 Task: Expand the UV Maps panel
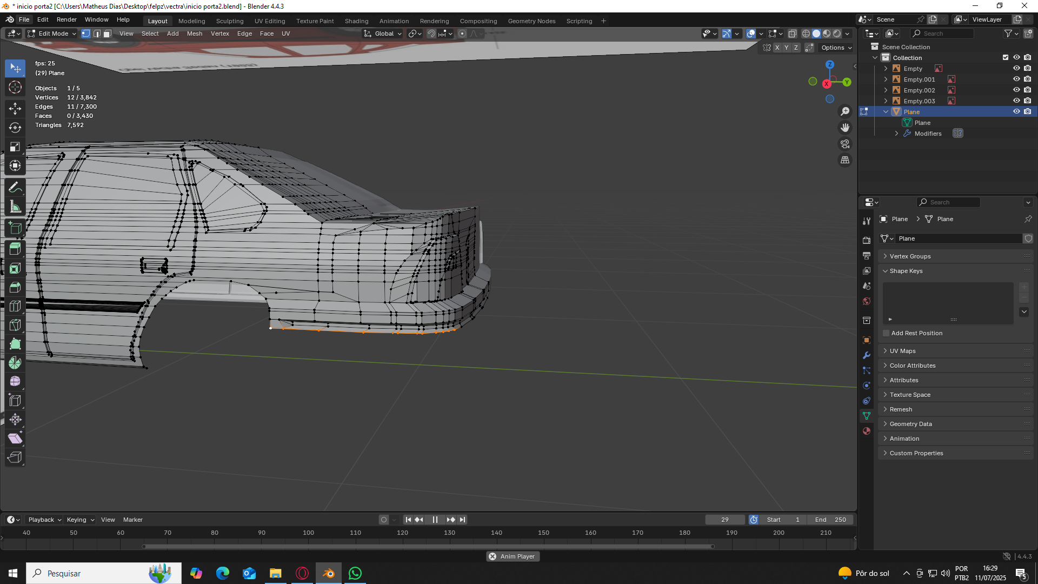pyautogui.click(x=903, y=351)
